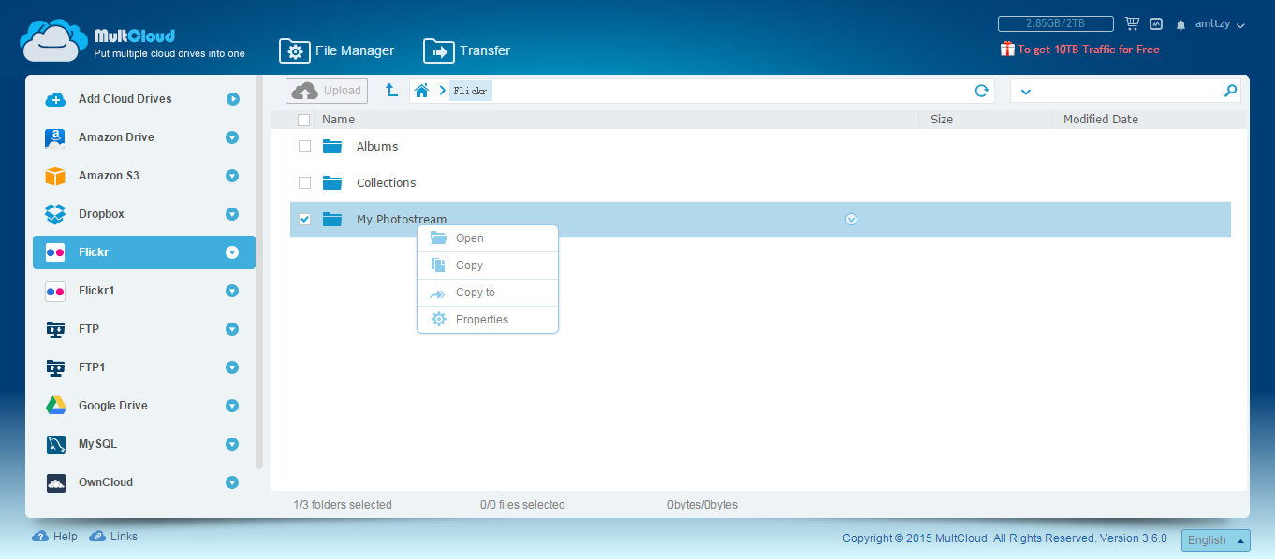Click the 2.85GB/2TB traffic usage bar
Screen dimensions: 1275x560
(1055, 24)
